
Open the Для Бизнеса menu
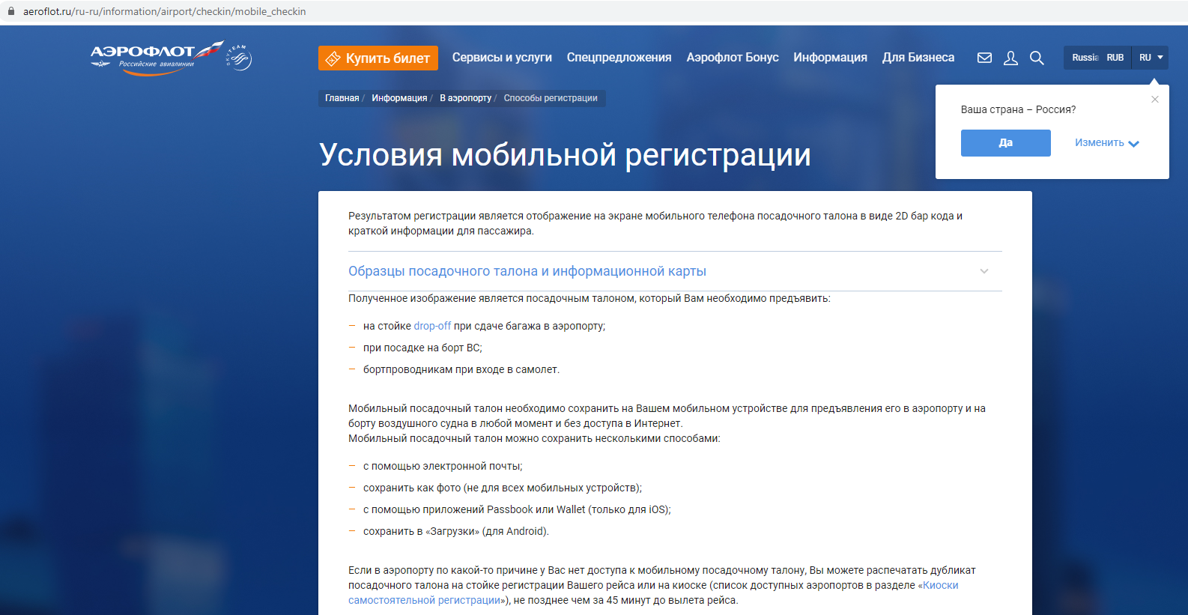918,58
